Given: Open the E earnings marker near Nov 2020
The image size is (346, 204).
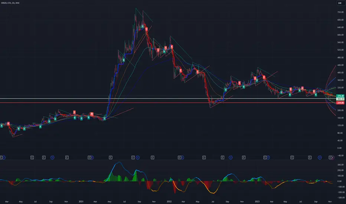Looking at the screenshot, I should [x=67, y=158].
